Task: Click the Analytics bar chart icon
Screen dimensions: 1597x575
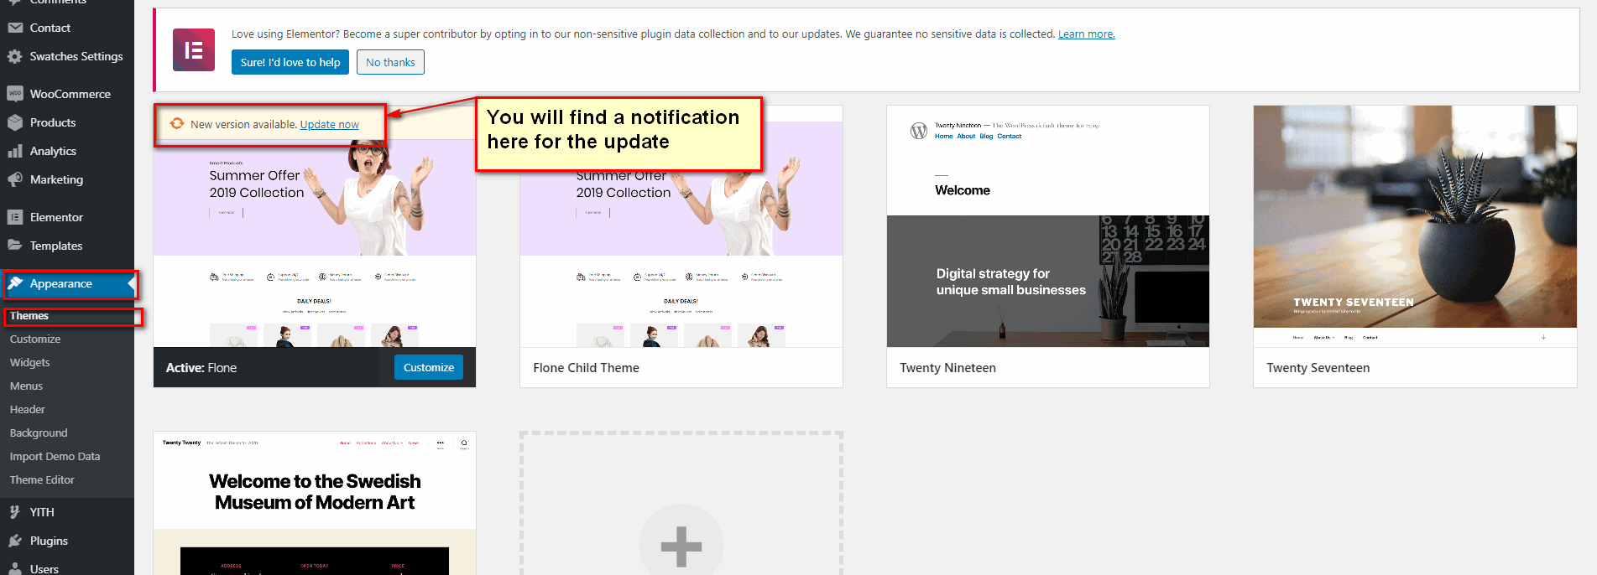Action: click(15, 151)
